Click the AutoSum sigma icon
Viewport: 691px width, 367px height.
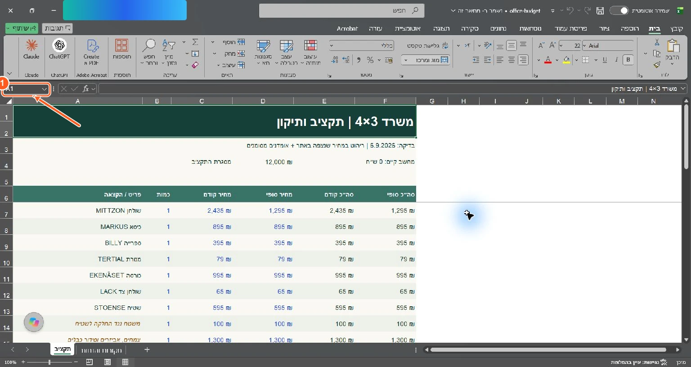[195, 42]
